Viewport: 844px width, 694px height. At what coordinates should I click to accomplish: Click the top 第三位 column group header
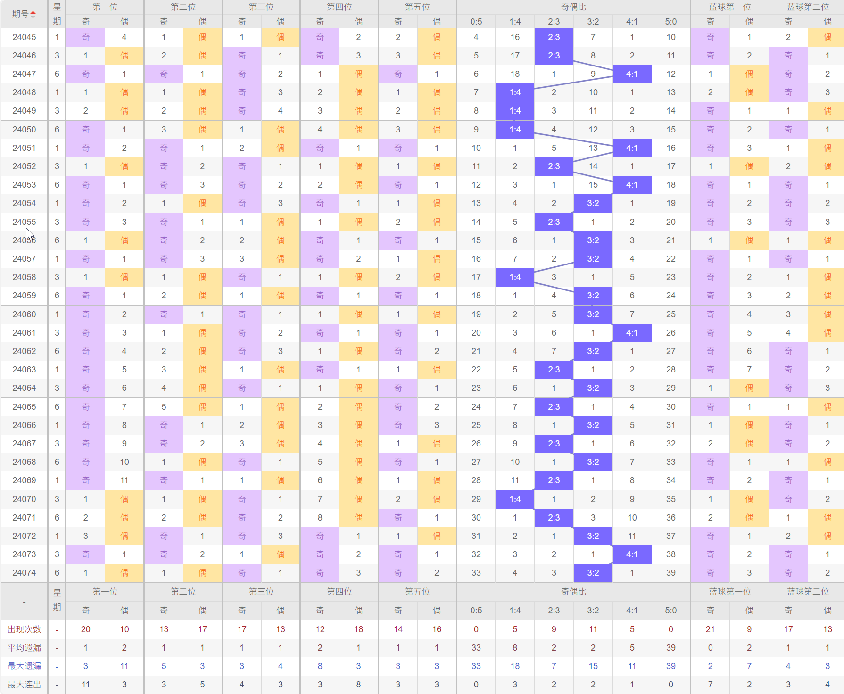[261, 7]
